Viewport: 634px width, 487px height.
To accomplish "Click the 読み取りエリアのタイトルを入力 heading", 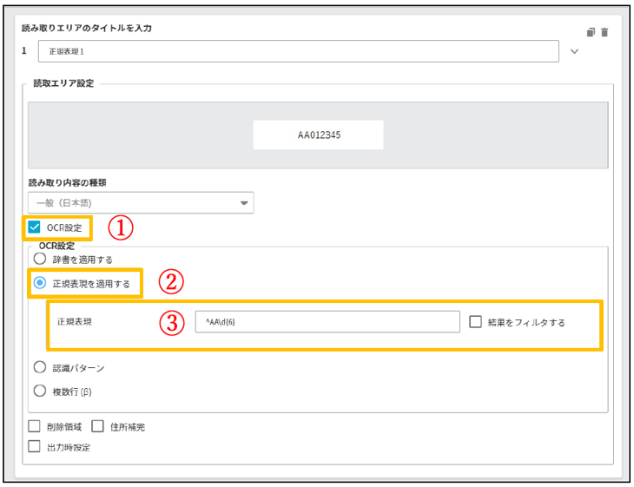I will click(x=87, y=29).
